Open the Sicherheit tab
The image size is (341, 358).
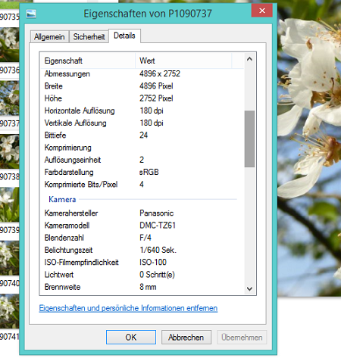[89, 37]
